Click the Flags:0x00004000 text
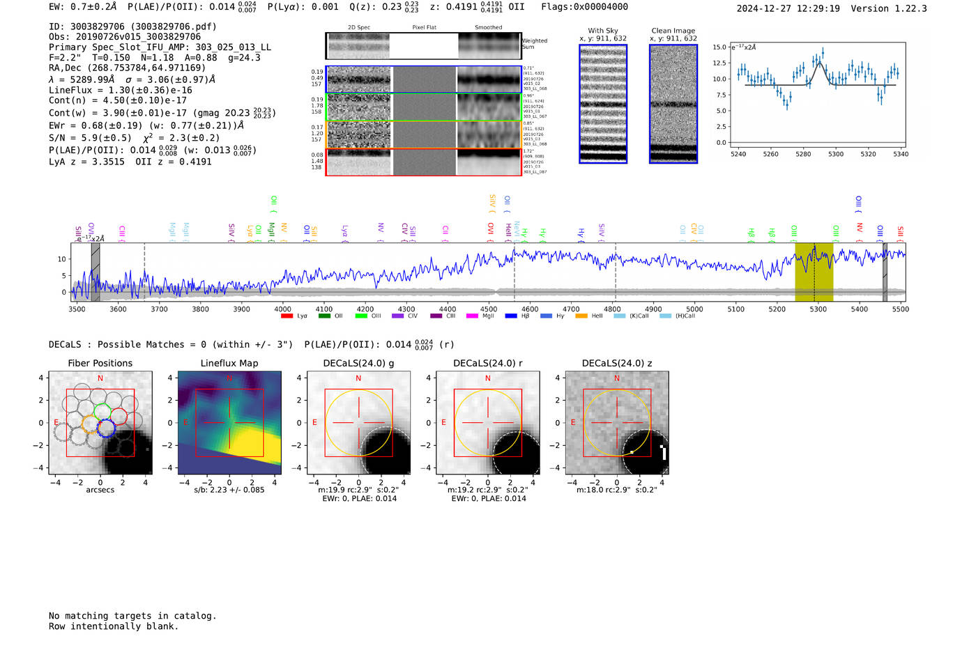 pyautogui.click(x=584, y=7)
